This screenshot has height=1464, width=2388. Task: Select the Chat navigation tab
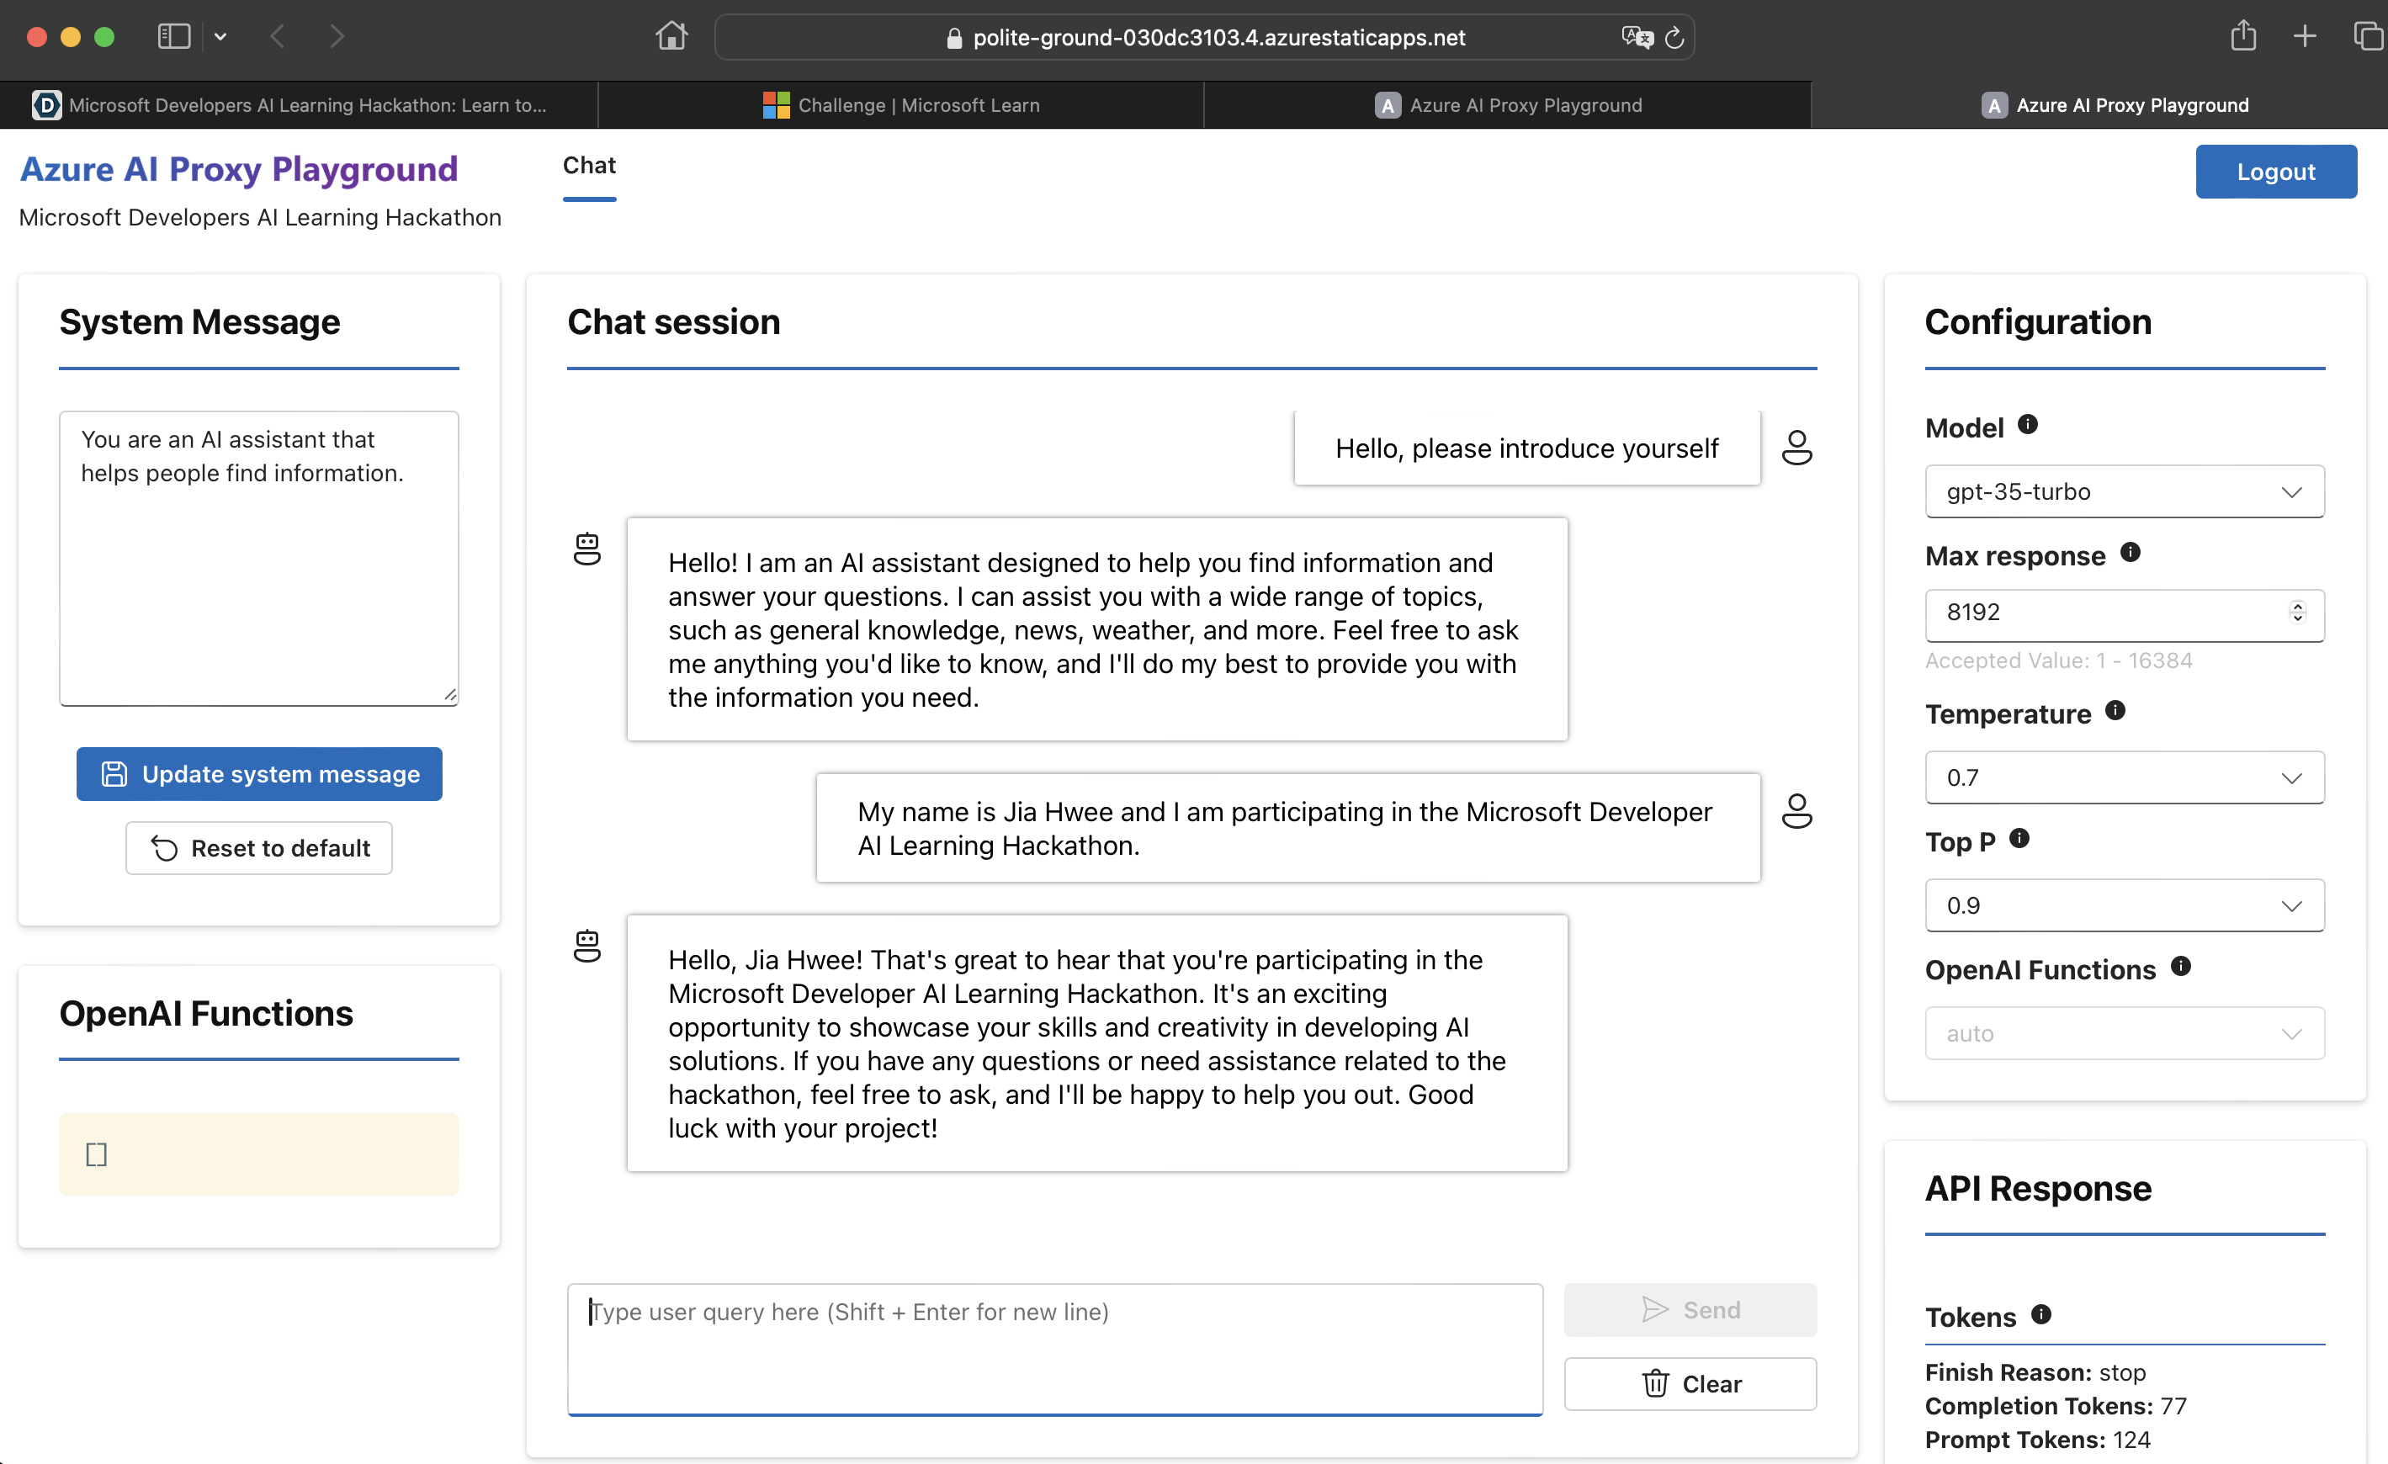point(588,166)
